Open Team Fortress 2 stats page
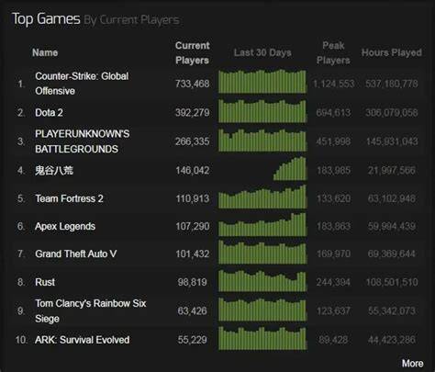The height and width of the screenshot is (372, 435). pyautogui.click(x=69, y=198)
